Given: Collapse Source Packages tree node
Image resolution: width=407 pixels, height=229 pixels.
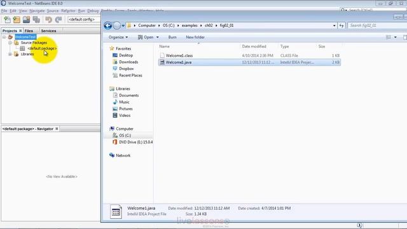Looking at the screenshot, I should (10, 43).
